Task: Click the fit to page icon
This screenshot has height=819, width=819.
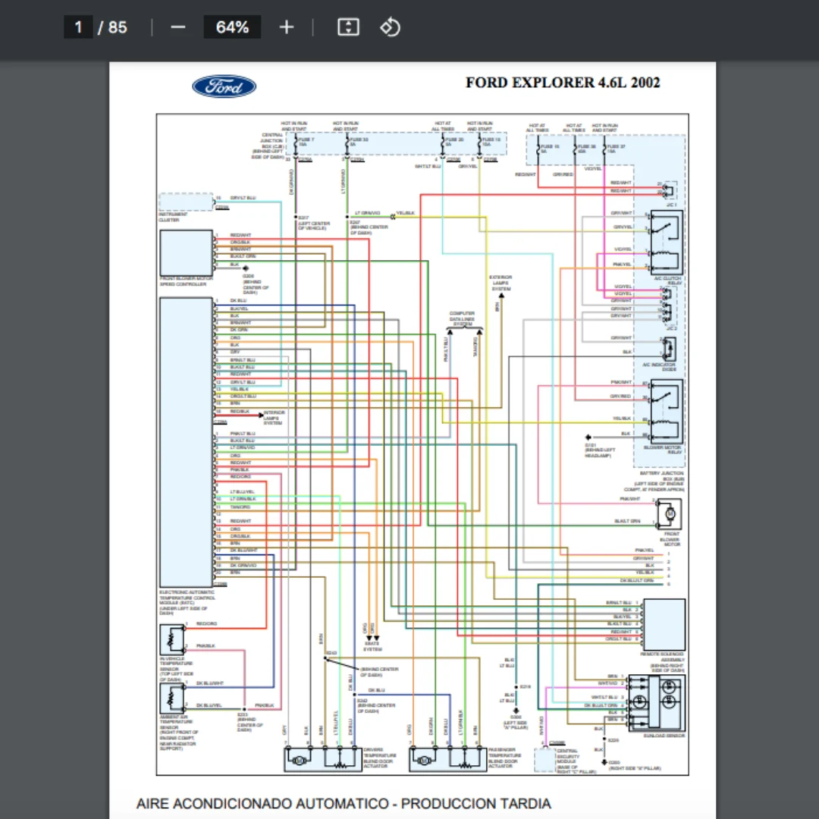Action: 348,27
